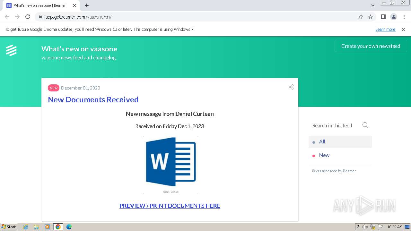Viewport: 411px width, 231px height.
Task: Click the Create your own newsfeed button
Action: click(371, 46)
